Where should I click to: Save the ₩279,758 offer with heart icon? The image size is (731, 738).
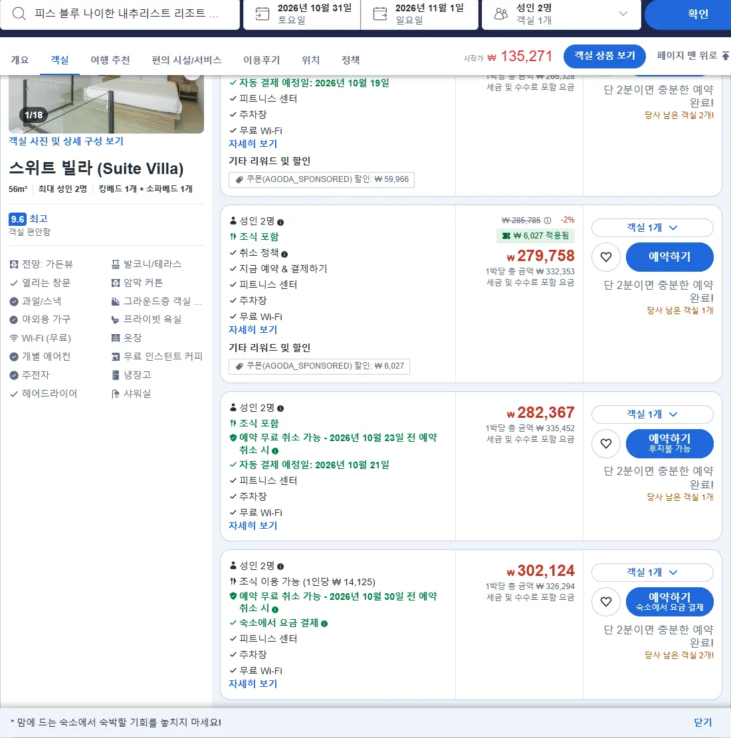click(606, 257)
